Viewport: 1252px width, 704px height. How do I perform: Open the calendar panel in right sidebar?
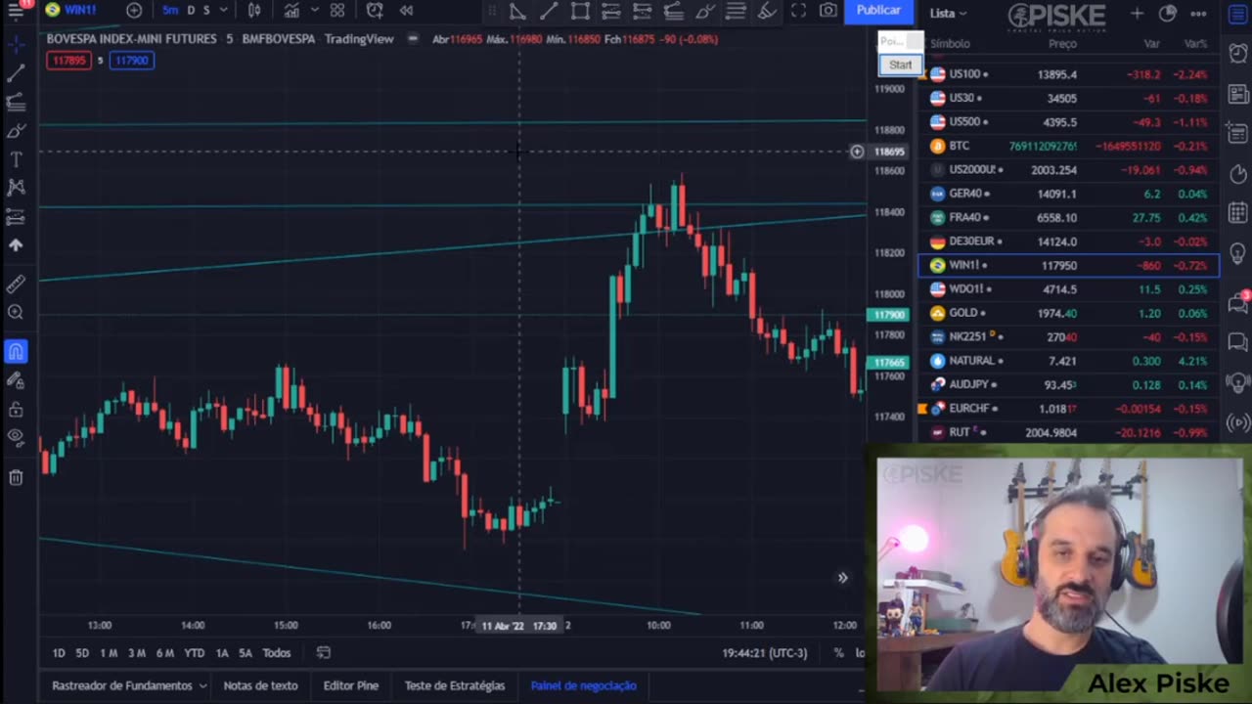(1237, 212)
